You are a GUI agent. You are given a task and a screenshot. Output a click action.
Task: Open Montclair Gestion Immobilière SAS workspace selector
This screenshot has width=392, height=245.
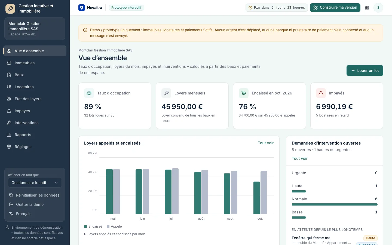point(35,29)
